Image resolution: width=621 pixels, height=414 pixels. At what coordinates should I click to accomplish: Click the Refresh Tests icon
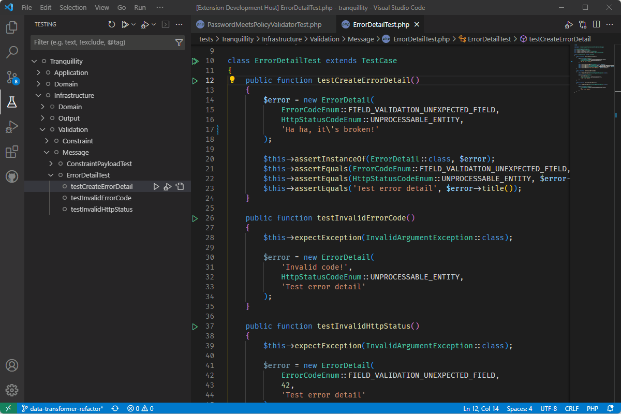112,24
